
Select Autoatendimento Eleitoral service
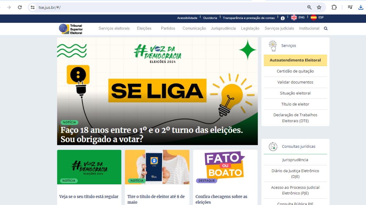coord(295,60)
